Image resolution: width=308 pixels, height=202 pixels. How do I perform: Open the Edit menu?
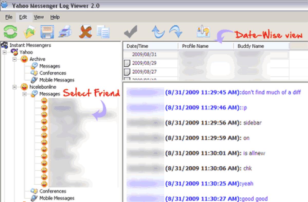pyautogui.click(x=23, y=17)
